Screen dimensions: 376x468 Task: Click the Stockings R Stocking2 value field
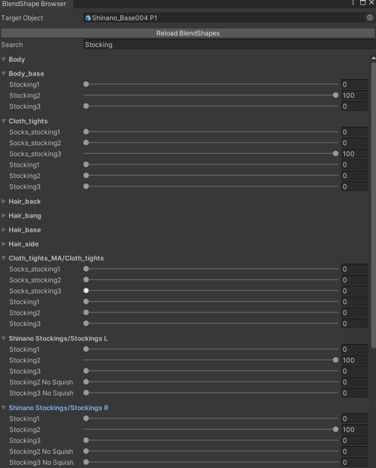pos(355,430)
